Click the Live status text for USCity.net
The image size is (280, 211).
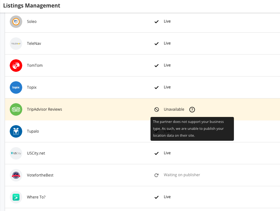(167, 153)
